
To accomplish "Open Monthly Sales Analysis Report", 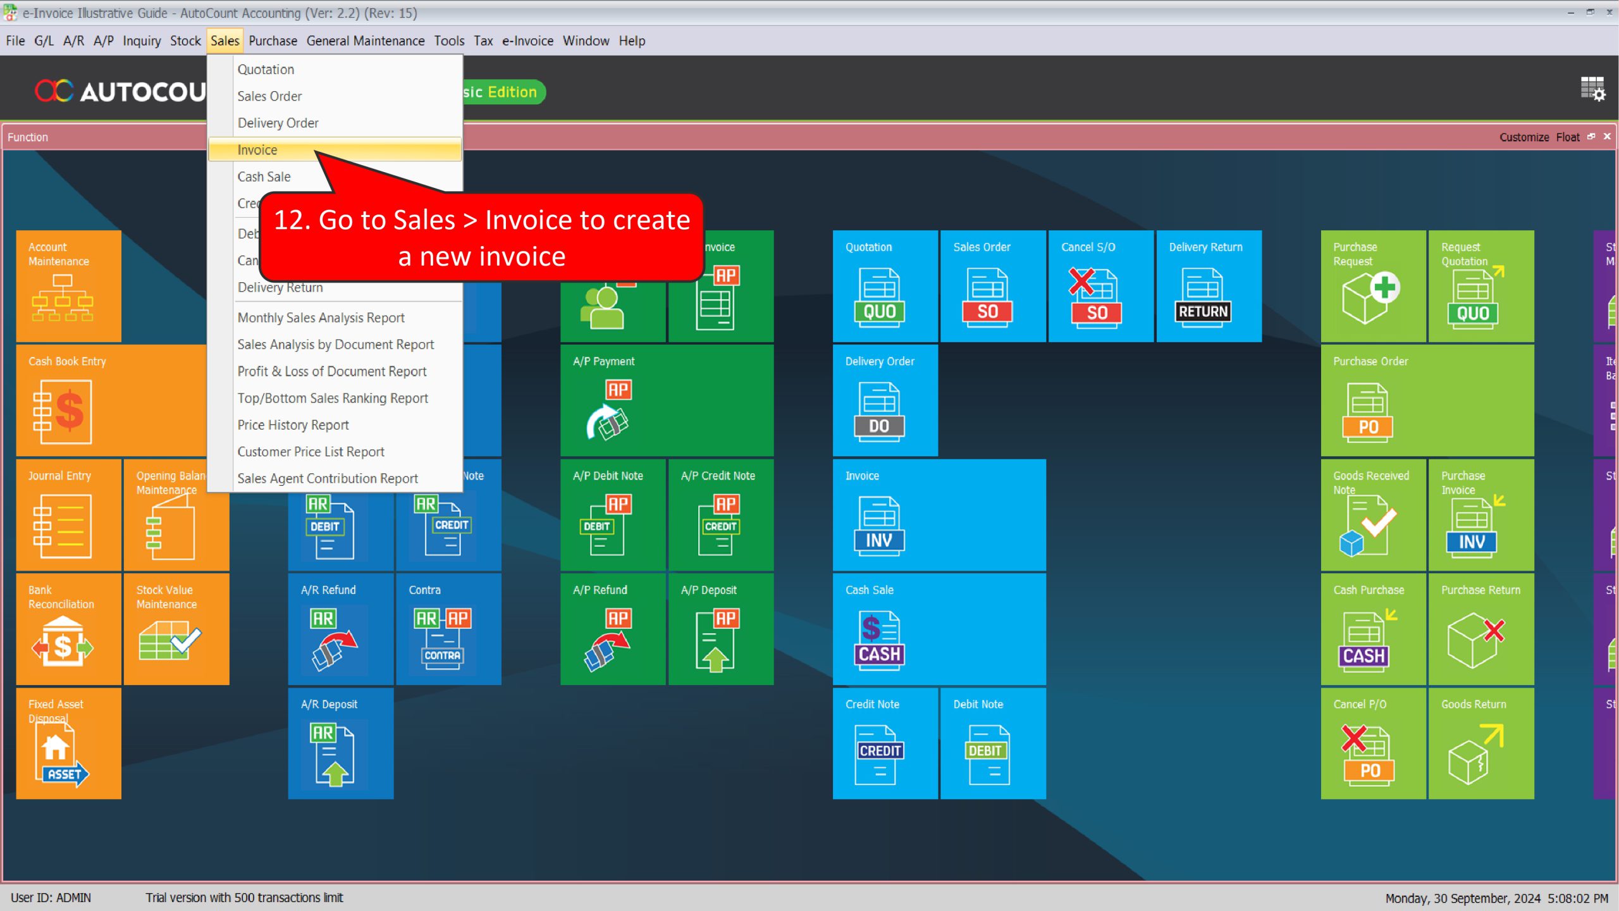I will [x=335, y=318].
